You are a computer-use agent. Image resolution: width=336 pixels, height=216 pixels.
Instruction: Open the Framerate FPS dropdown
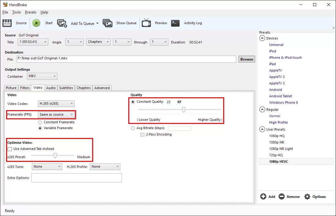click(56, 114)
